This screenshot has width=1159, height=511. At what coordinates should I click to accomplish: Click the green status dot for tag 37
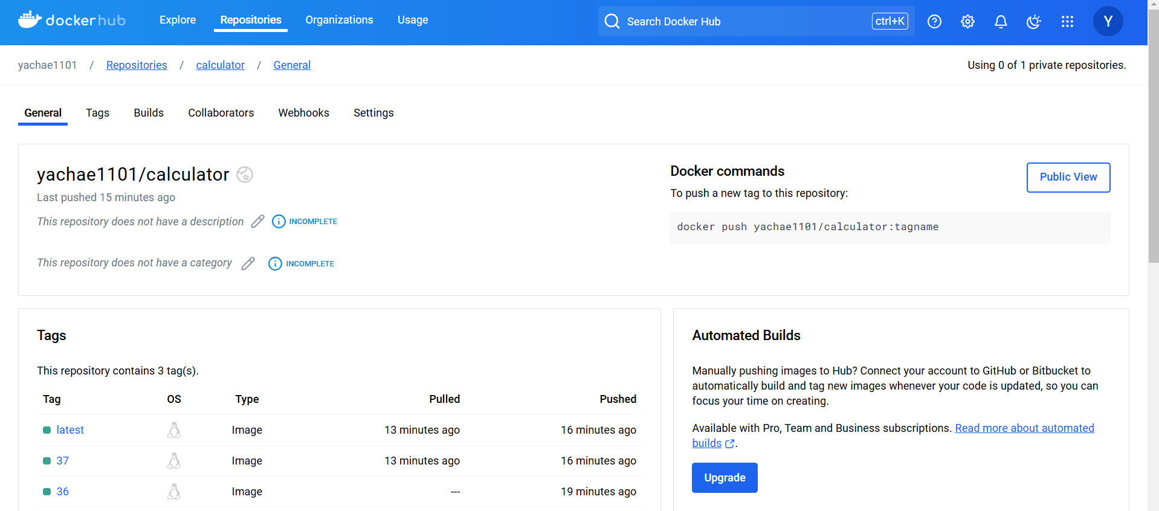47,461
